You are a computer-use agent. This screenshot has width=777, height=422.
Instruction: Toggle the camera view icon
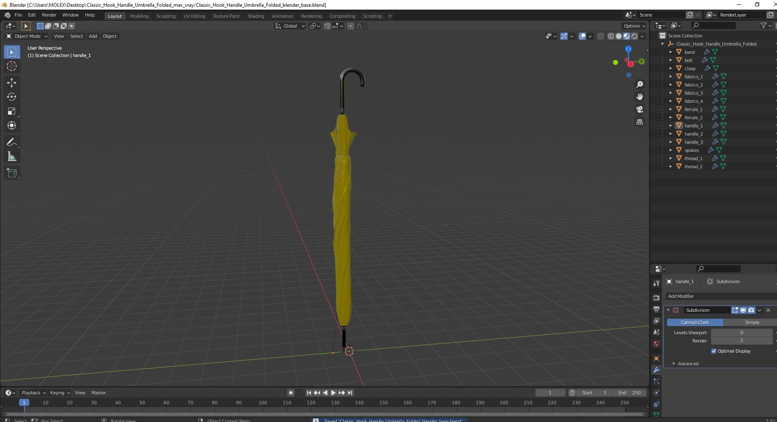coord(640,110)
